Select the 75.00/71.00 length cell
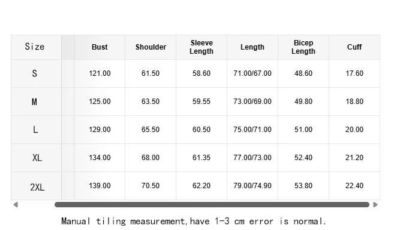 tap(252, 130)
